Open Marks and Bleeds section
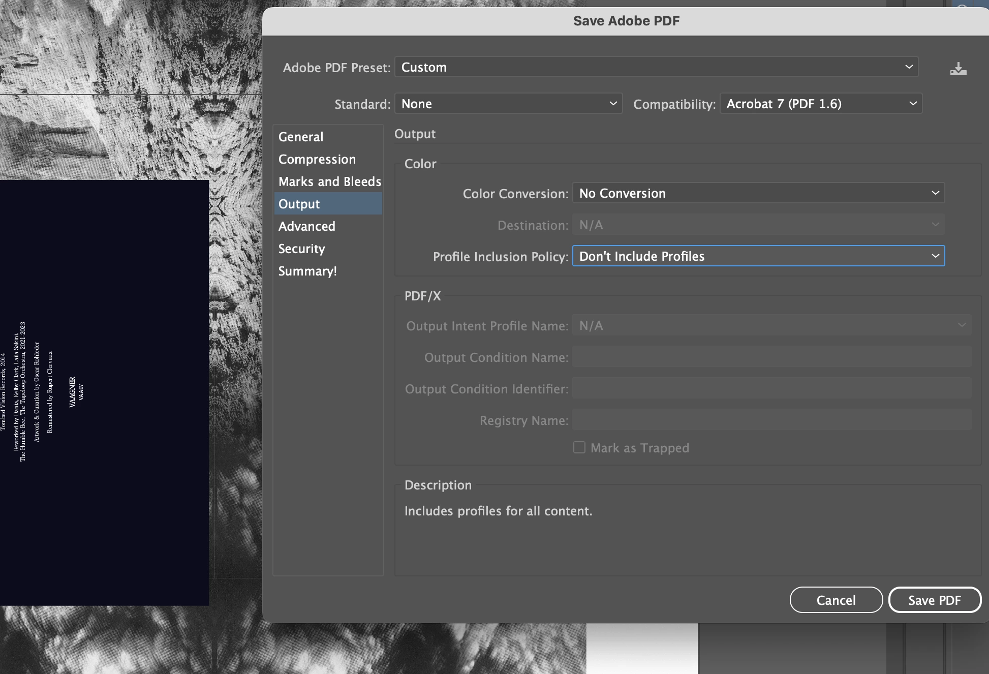The image size is (989, 674). [329, 181]
